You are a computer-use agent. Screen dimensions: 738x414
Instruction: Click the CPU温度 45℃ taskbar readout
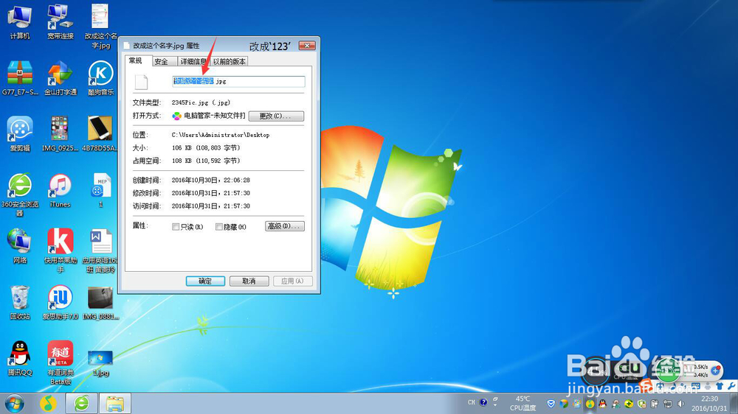point(523,403)
